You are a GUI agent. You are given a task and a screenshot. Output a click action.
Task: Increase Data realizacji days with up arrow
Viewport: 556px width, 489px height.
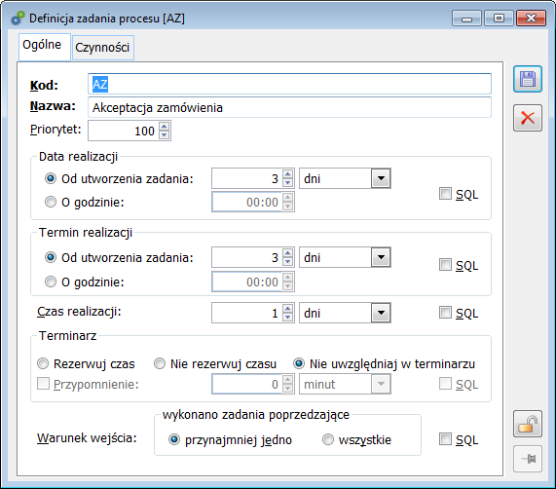tap(287, 174)
